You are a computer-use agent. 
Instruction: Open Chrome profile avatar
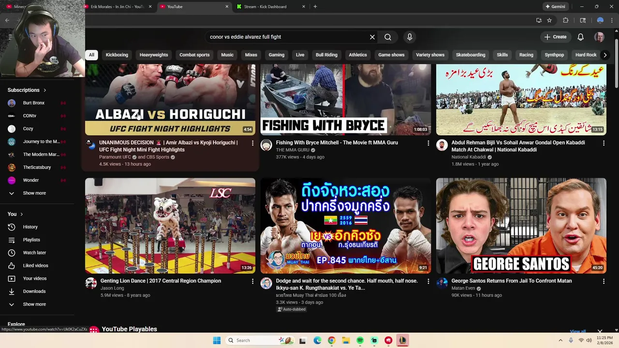pyautogui.click(x=600, y=20)
